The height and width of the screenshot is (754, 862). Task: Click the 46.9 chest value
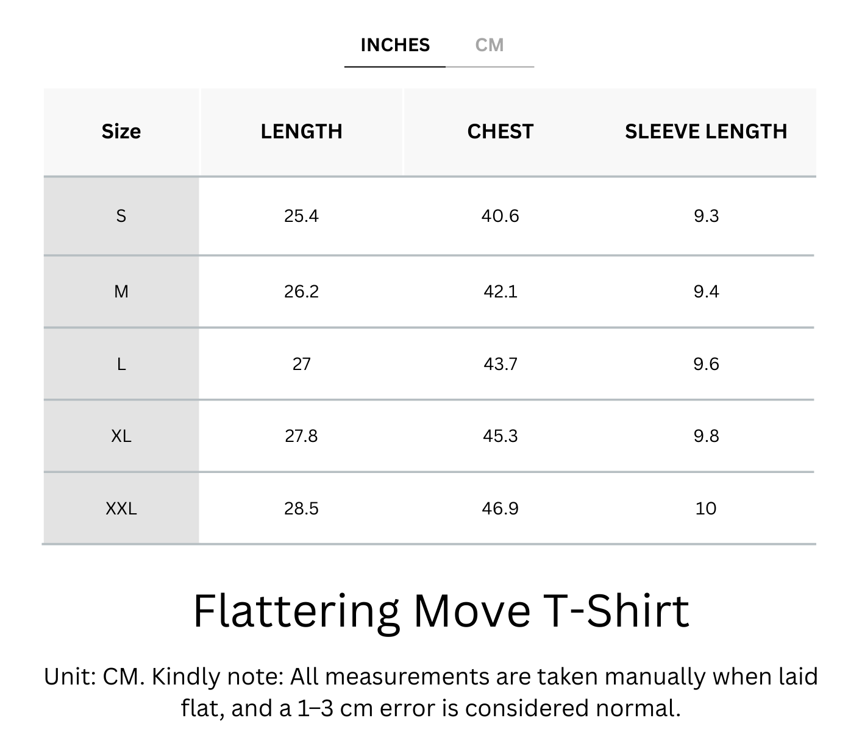[x=500, y=508]
